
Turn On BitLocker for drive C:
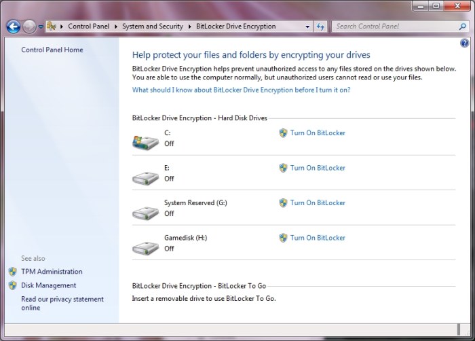click(x=318, y=133)
